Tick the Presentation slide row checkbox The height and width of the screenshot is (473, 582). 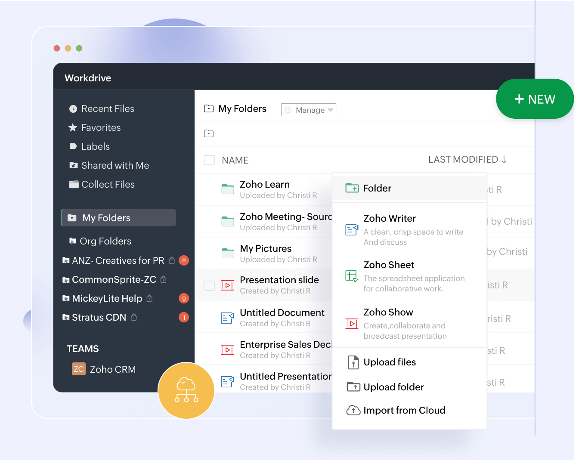click(209, 285)
